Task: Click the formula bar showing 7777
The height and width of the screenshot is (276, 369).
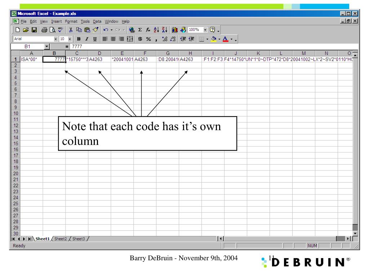Action: point(214,46)
